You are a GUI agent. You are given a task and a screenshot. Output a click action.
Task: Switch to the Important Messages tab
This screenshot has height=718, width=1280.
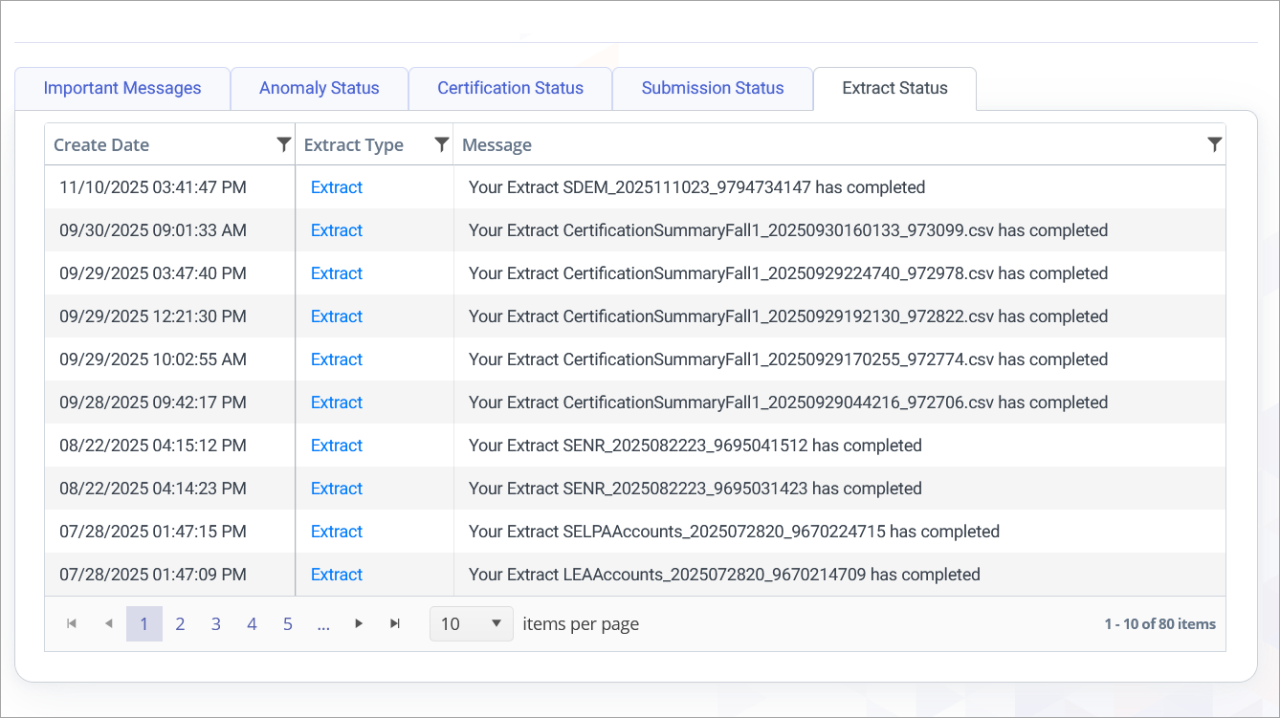coord(122,88)
